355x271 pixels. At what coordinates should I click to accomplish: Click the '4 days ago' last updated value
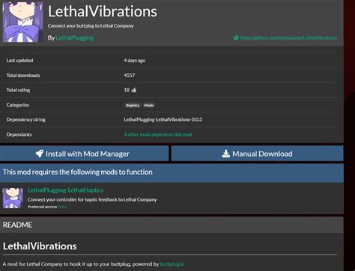(x=135, y=60)
